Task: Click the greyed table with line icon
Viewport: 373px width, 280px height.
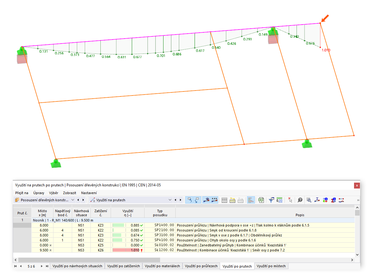Action: pyautogui.click(x=240, y=200)
